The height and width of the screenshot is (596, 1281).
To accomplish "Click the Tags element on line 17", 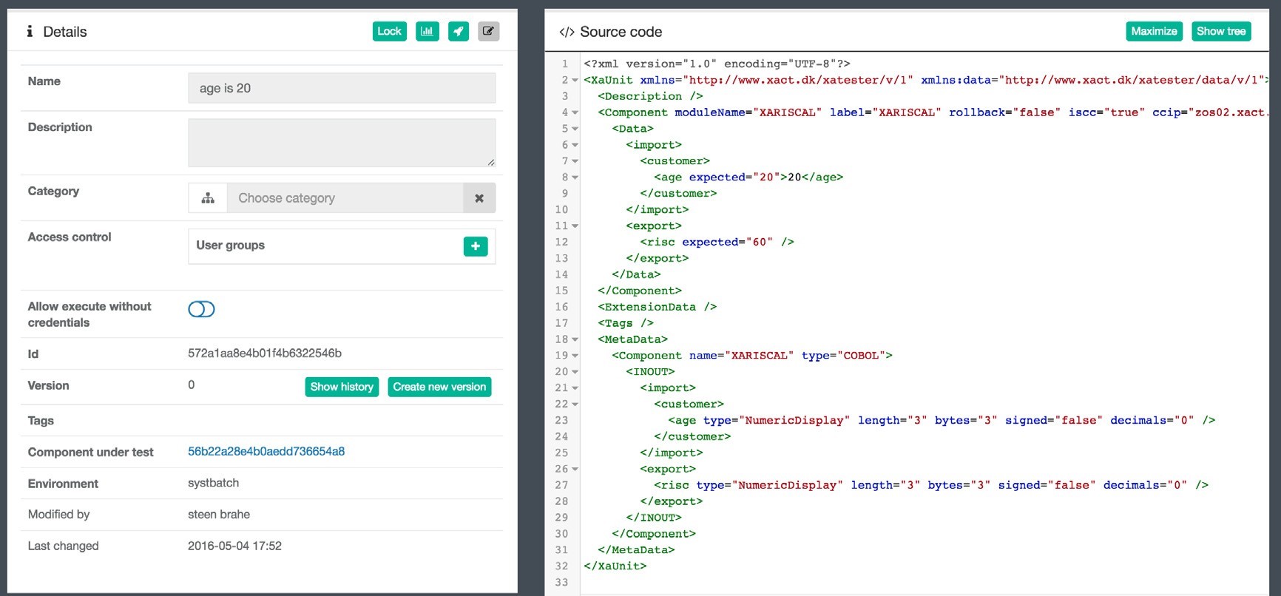I will pos(625,323).
